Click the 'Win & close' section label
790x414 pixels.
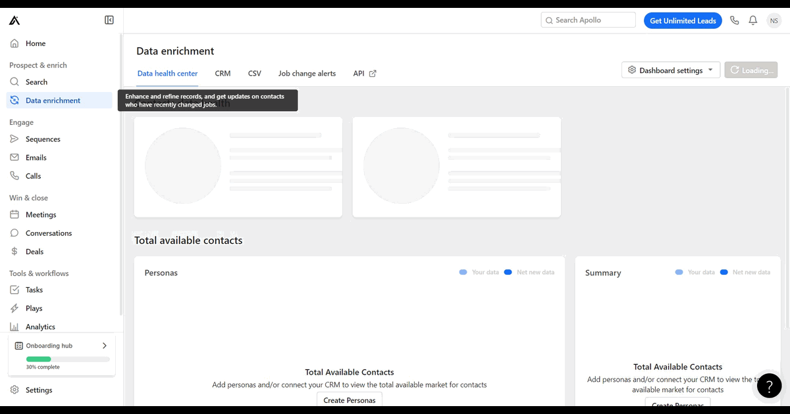(28, 198)
